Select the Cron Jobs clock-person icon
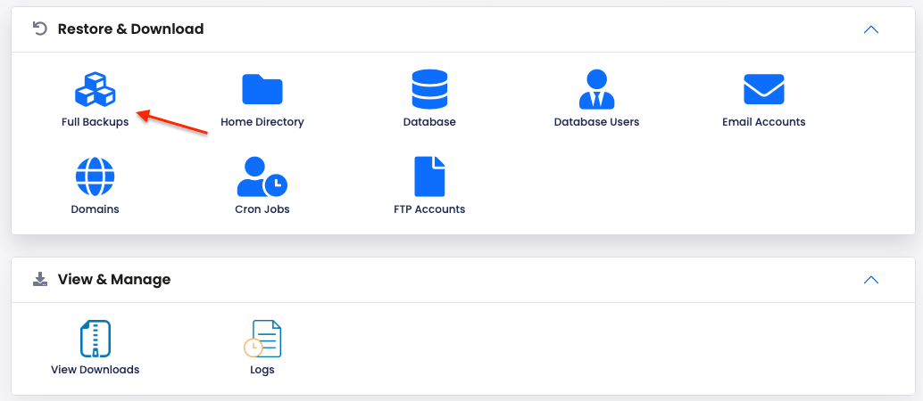 coord(261,176)
